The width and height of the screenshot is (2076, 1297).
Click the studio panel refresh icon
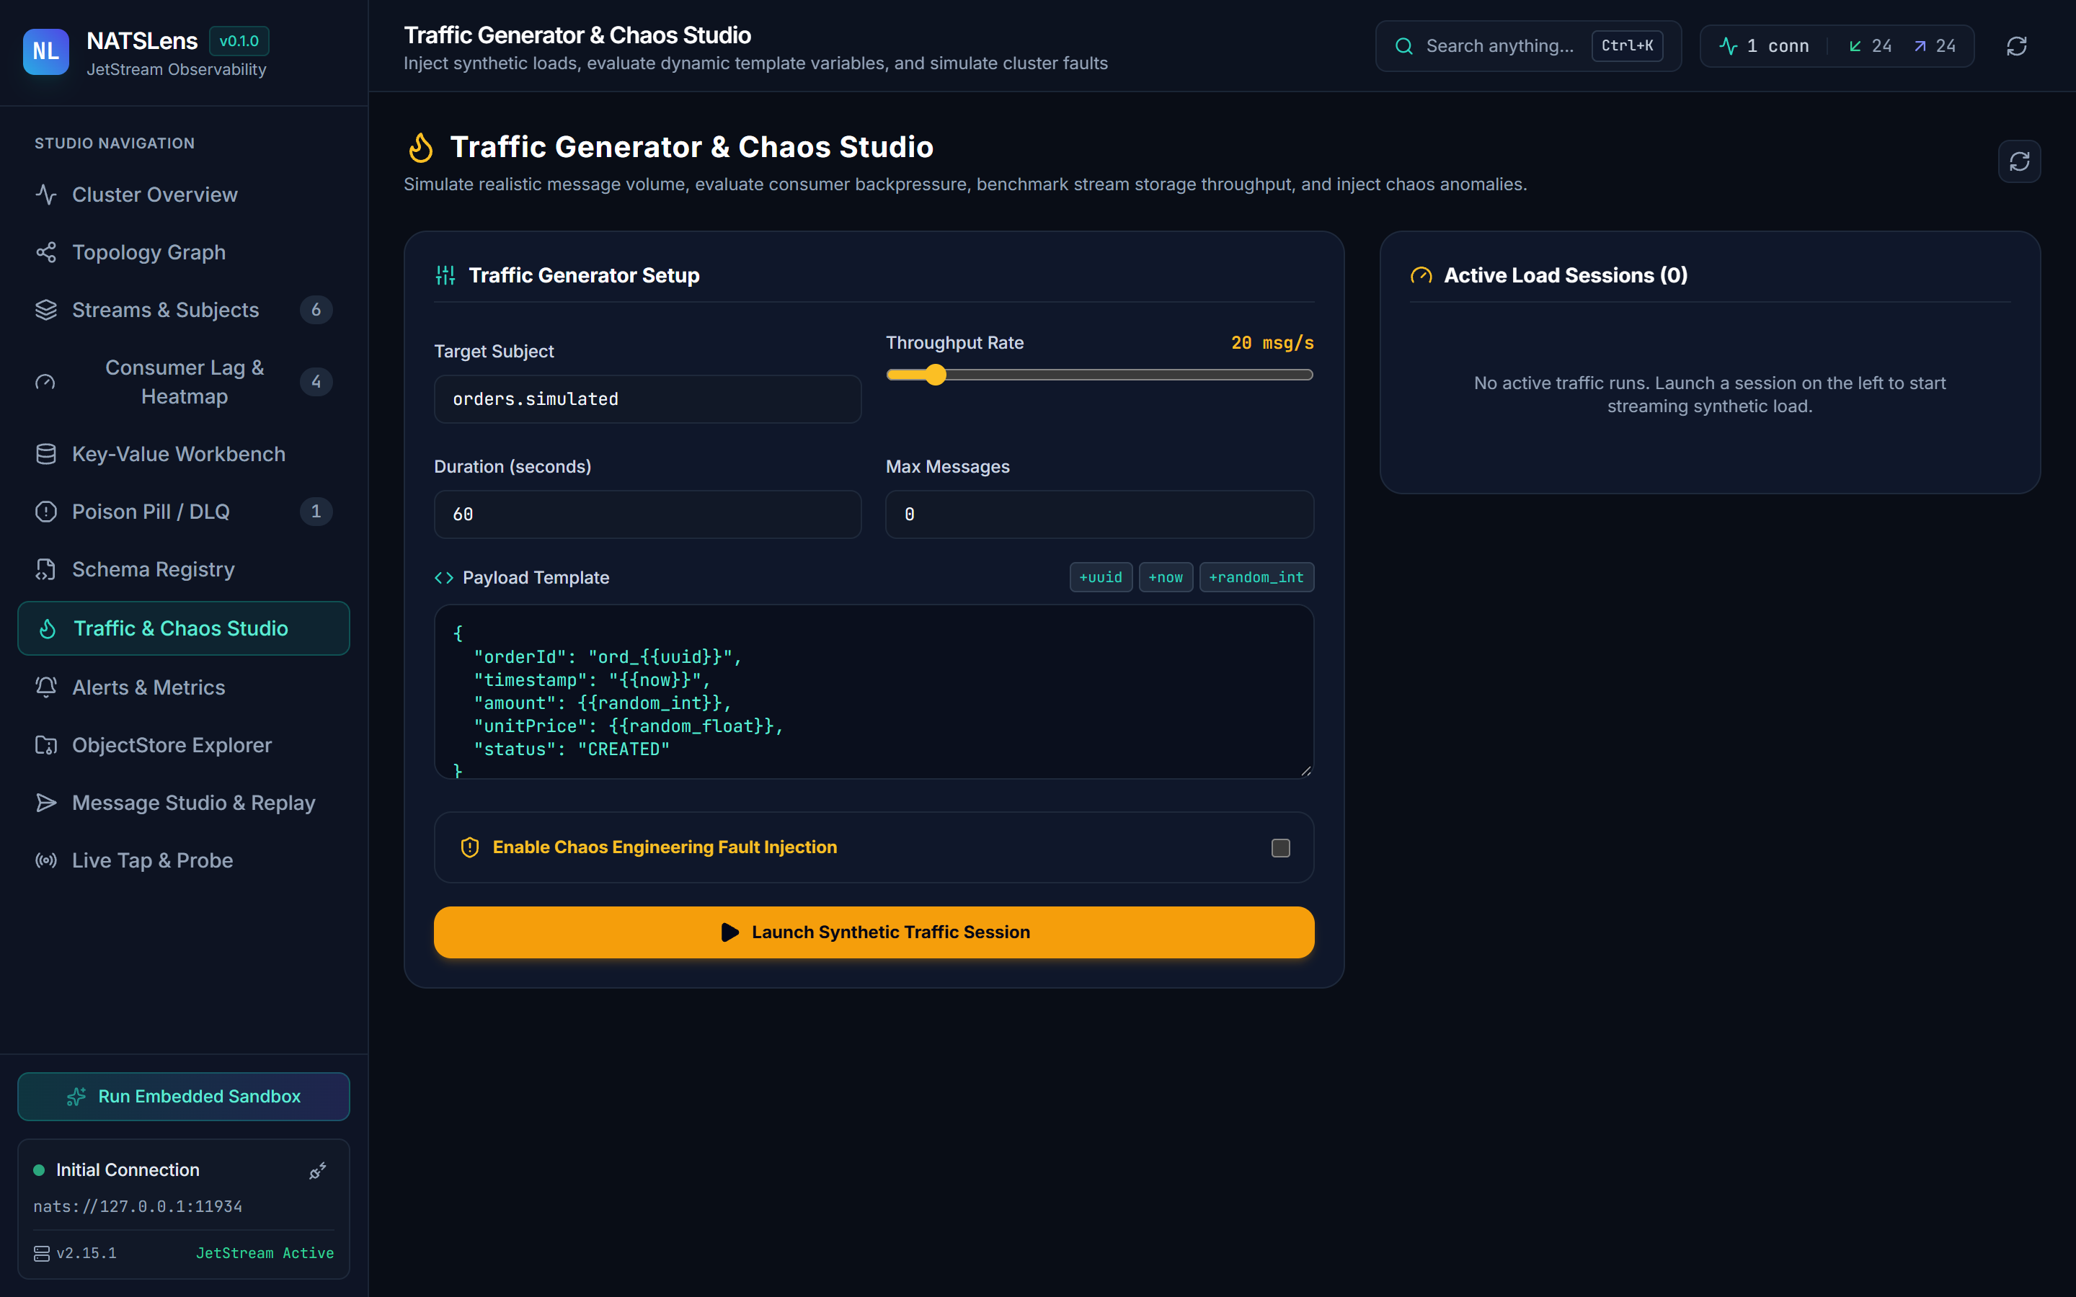(2019, 161)
